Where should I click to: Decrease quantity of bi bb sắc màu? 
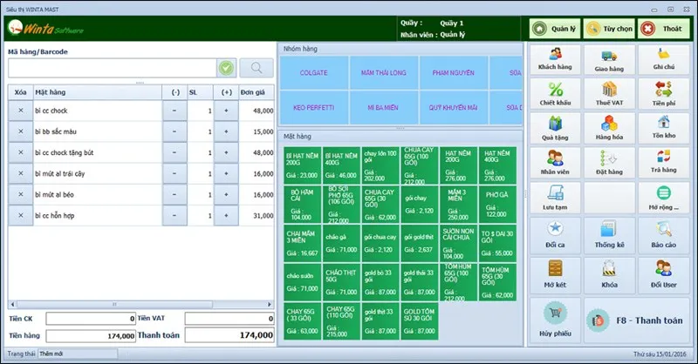click(x=175, y=131)
